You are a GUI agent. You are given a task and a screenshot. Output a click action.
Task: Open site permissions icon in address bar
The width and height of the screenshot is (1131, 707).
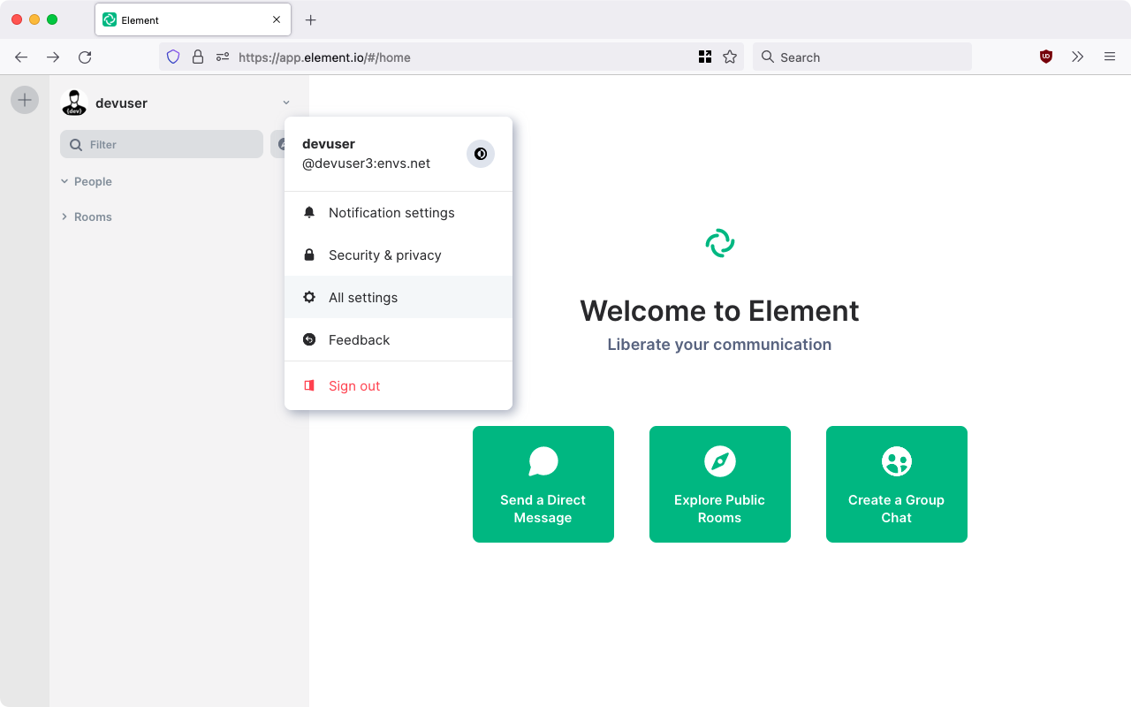[x=223, y=57]
